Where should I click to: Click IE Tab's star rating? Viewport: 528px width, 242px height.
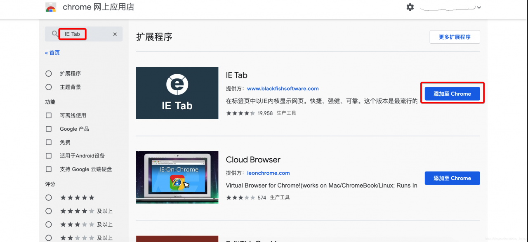click(240, 113)
